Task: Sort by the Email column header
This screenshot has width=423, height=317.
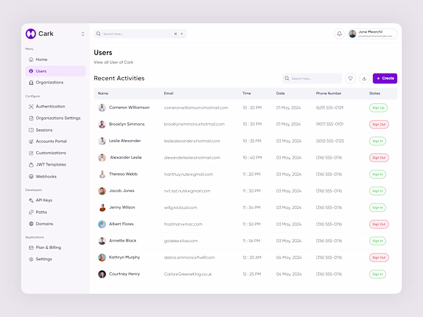Action: click(169, 93)
